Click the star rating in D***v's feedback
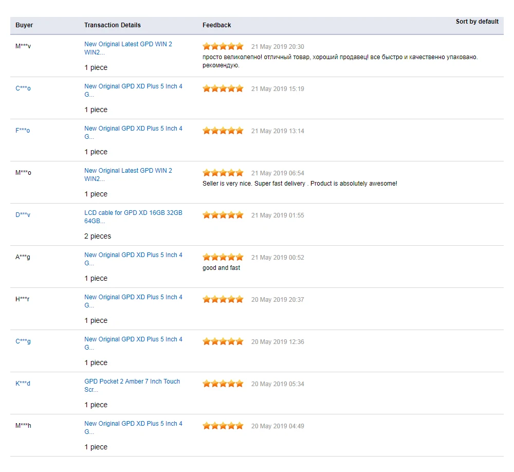Screen dimensions: 514x472 [x=223, y=215]
